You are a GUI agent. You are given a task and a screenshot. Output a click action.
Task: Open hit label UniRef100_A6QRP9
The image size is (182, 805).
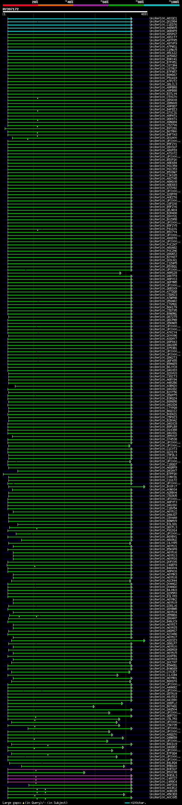coord(163,468)
